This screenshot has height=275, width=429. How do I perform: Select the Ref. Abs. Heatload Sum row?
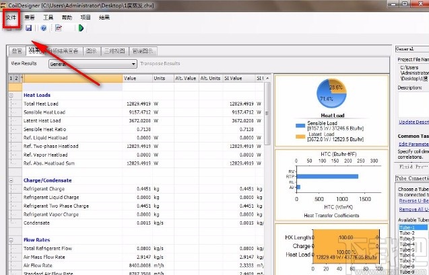[143, 163]
